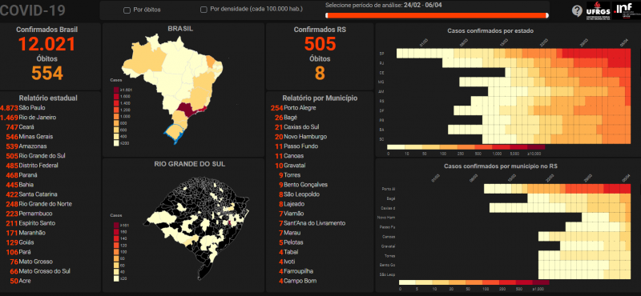
Task: Enable the Por óbitos checkbox
Action: pos(127,10)
